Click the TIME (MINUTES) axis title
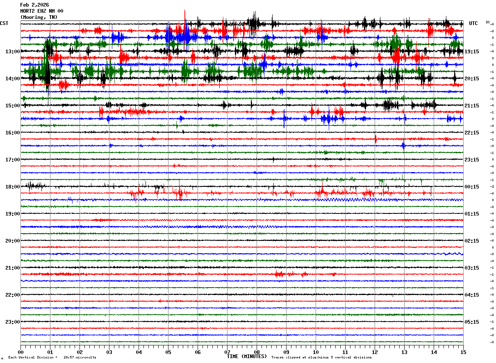This screenshot has height=363, width=496. click(x=247, y=356)
